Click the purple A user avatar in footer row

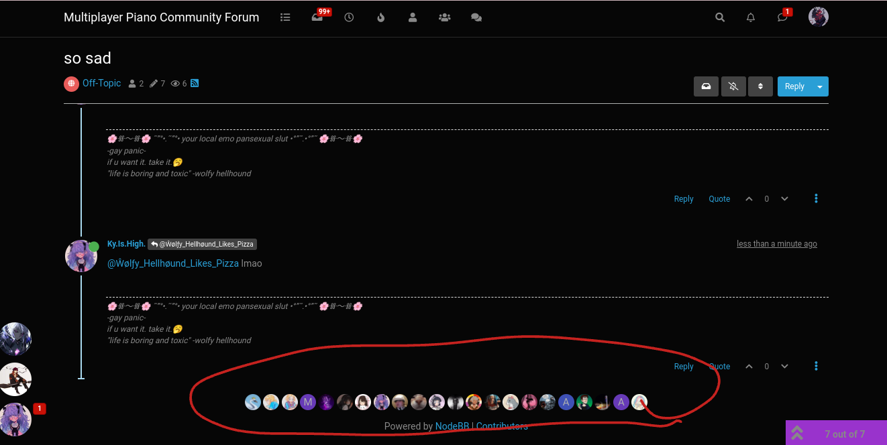click(x=621, y=402)
